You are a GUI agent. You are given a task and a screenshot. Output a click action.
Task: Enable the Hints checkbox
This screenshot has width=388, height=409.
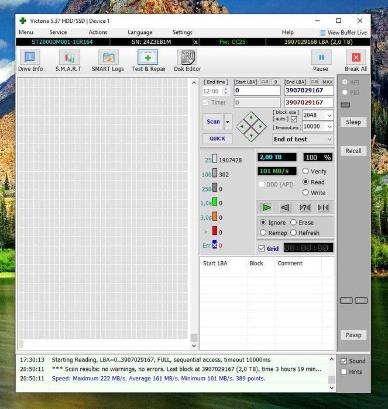(x=344, y=372)
